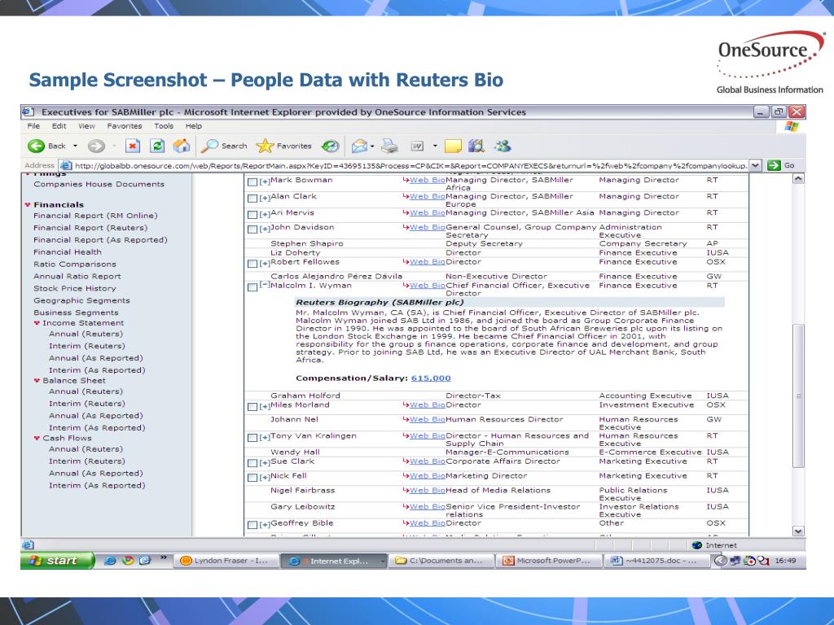This screenshot has height=625, width=834.
Task: Click the Research books icon
Action: point(476,146)
